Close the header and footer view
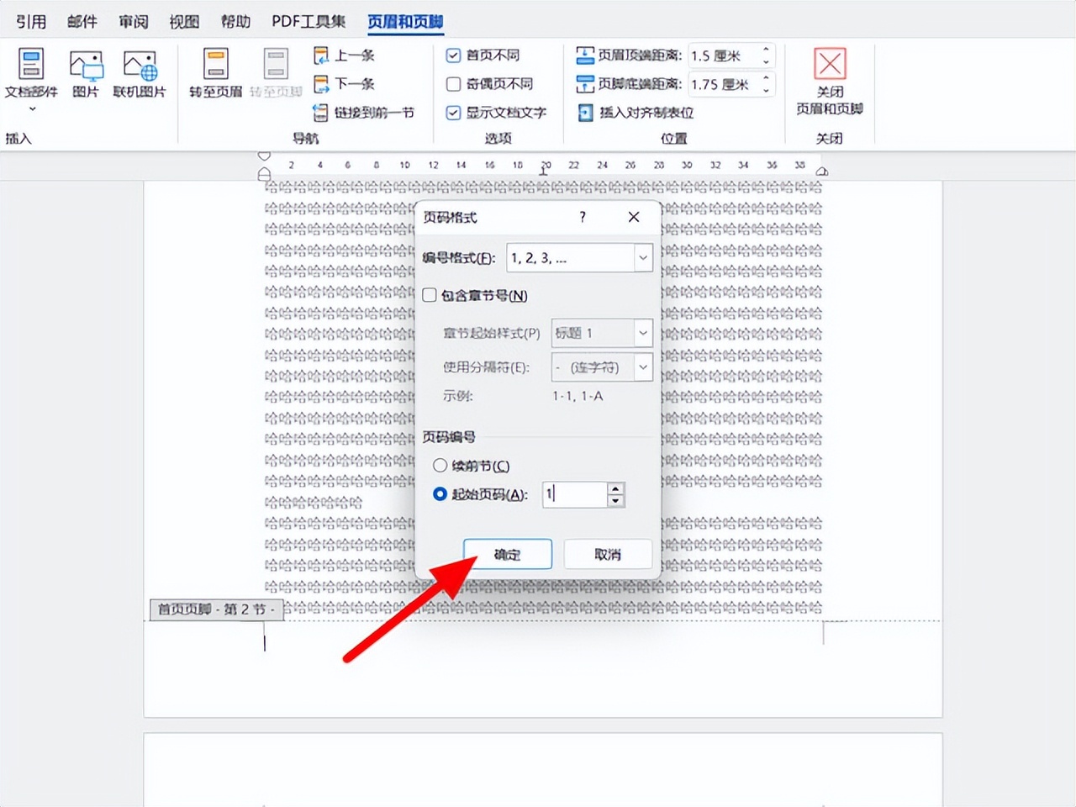 tap(829, 80)
